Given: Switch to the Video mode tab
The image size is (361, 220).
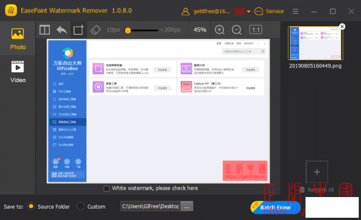Looking at the screenshot, I should (18, 72).
